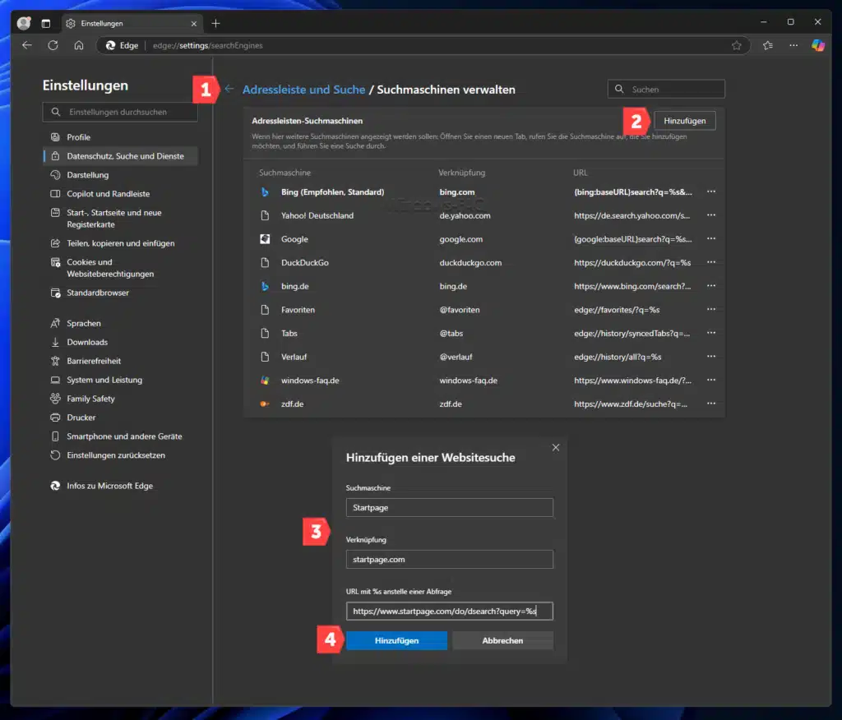Open a new tab with plus button
Viewport: 842px width, 720px height.
(x=216, y=23)
